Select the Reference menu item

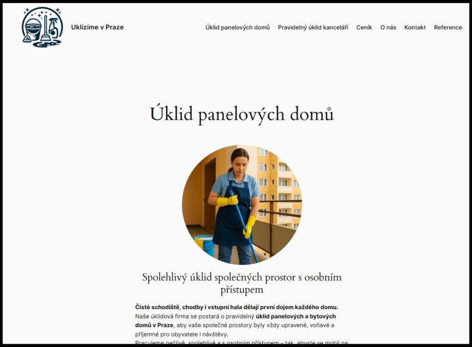[x=448, y=27]
